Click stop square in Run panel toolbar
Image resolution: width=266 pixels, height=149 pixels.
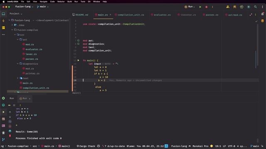click(14, 105)
